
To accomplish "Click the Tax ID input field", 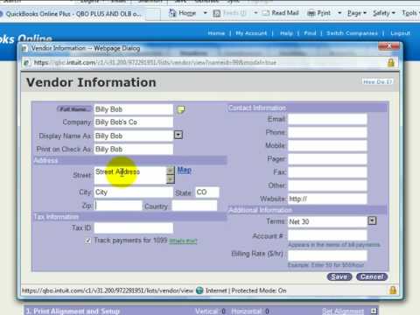I will 134,228.
